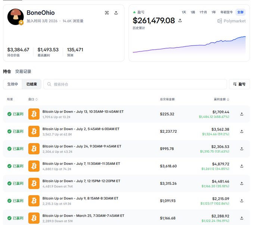Open Bitcoin icon for July 24 market
Viewport: 254px width, 225px height.
(x=34, y=149)
